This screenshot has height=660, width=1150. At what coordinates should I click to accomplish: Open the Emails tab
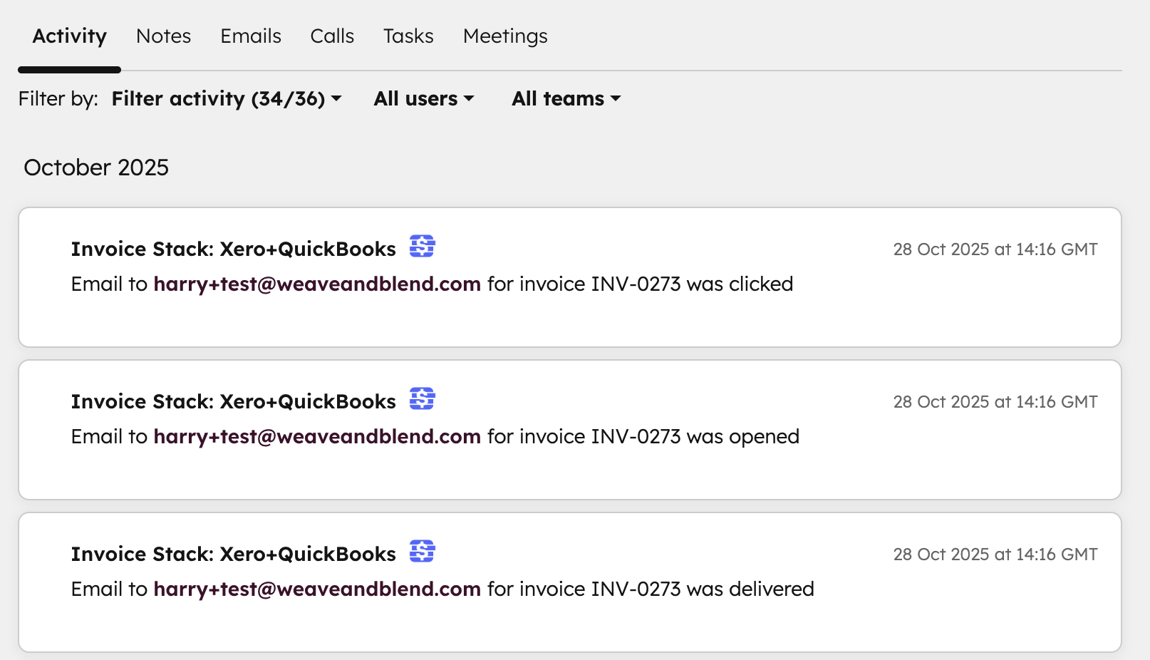pos(251,36)
